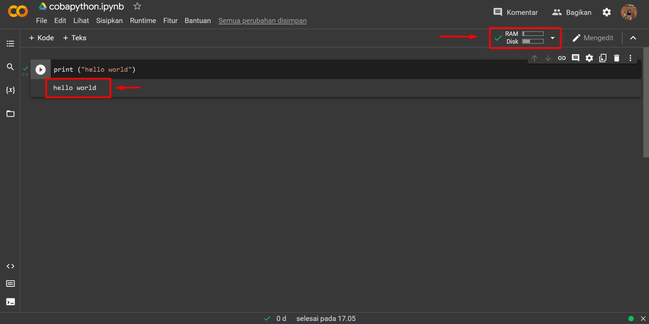Open the terminal icon in sidebar
Screen dimensions: 649x324
coord(10,302)
